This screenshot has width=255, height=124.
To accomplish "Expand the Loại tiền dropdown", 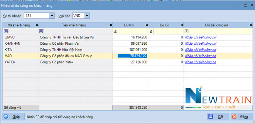I will click(x=87, y=16).
